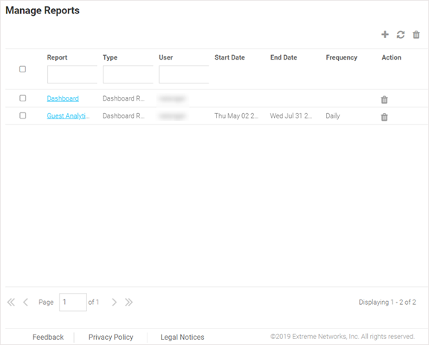Click the Type filter input field
Screen dimensions: 429x345
coord(128,75)
